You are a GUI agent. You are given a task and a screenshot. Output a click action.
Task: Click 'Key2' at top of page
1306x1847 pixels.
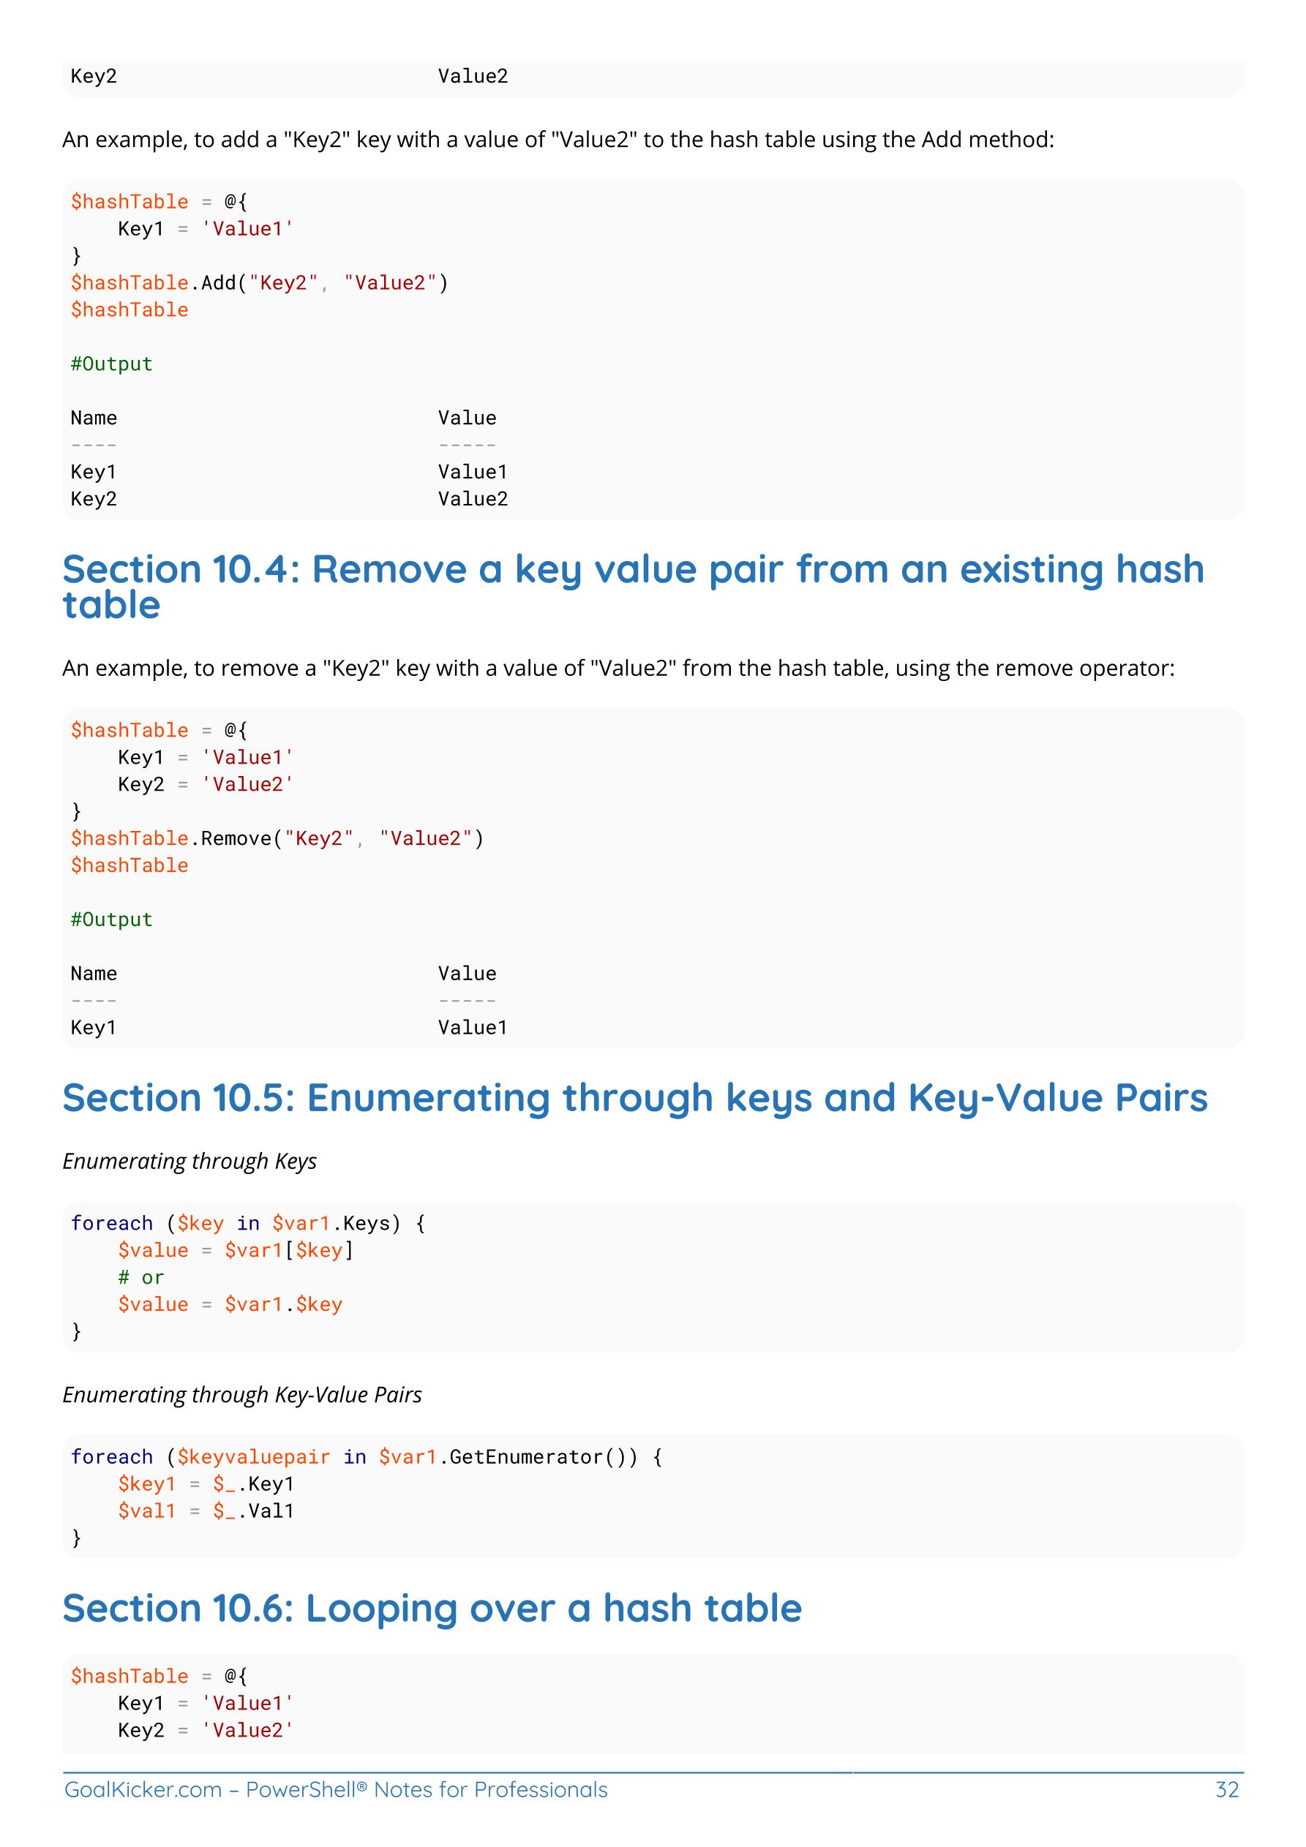point(94,76)
